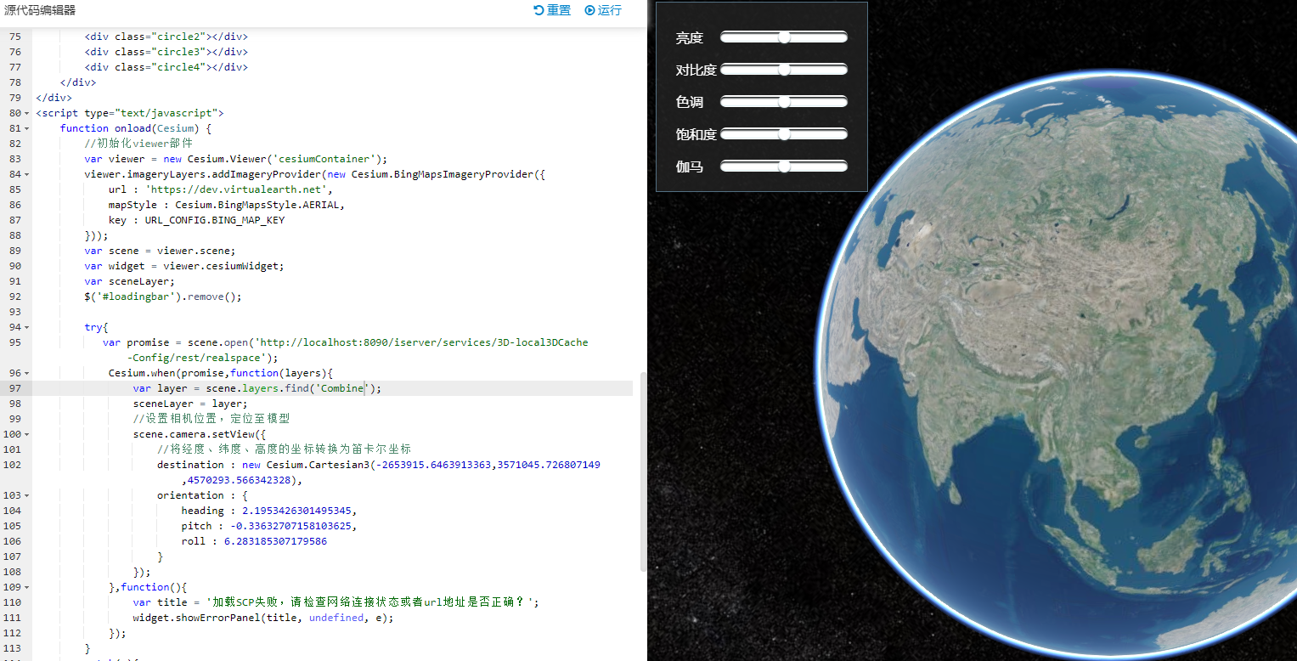Viewport: 1297px width, 661px height.
Task: Click the 色调 hue slider handle
Action: pos(784,102)
